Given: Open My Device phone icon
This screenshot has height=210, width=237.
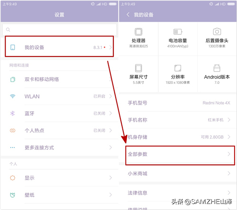Looking at the screenshot, I should 13,47.
